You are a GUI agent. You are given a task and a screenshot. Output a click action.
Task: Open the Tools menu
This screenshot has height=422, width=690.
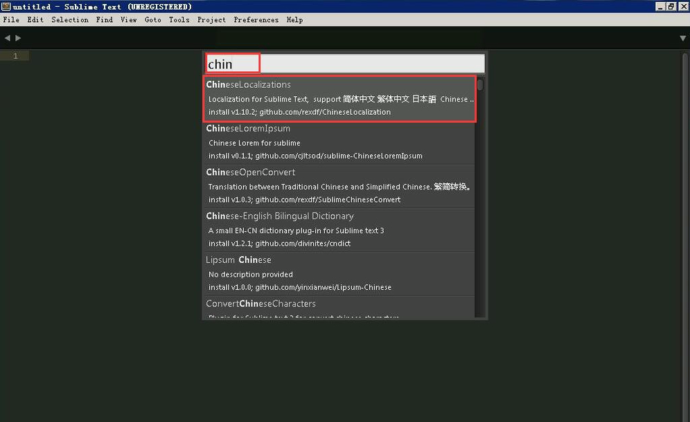pyautogui.click(x=179, y=20)
